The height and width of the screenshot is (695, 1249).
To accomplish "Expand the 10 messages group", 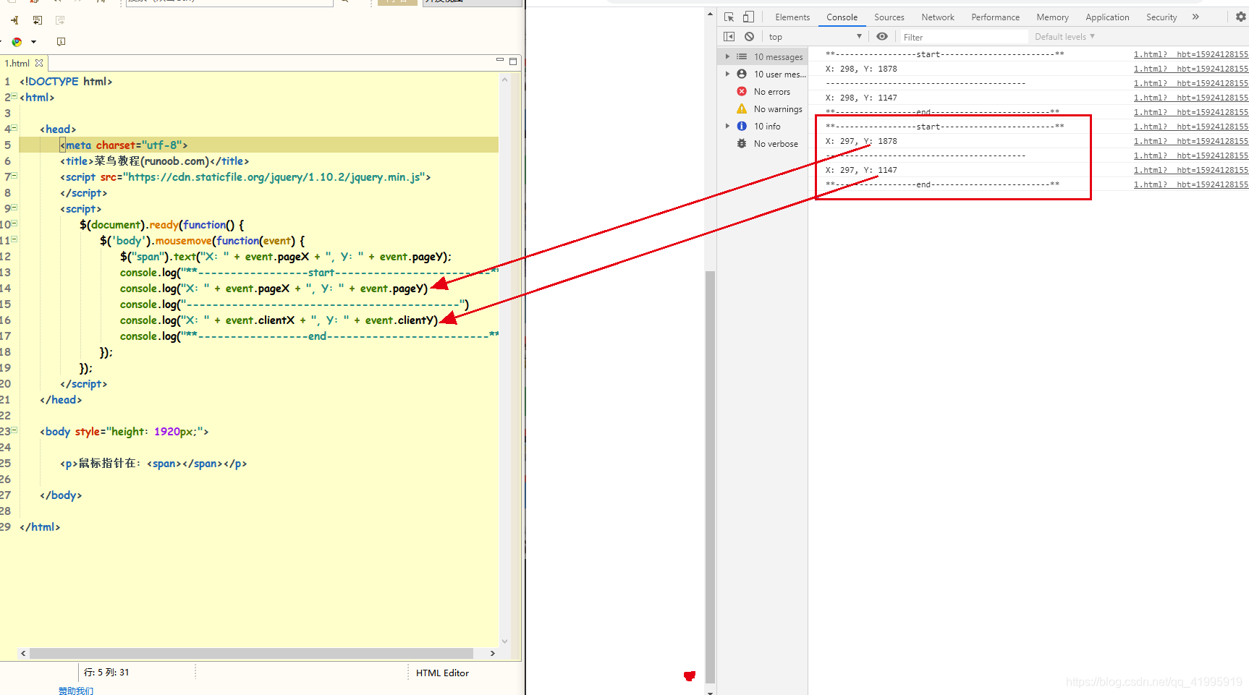I will pyautogui.click(x=727, y=56).
